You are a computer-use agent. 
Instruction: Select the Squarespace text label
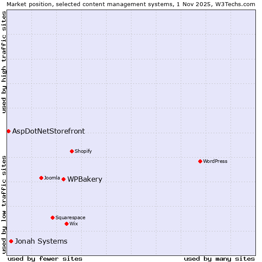[70, 217]
